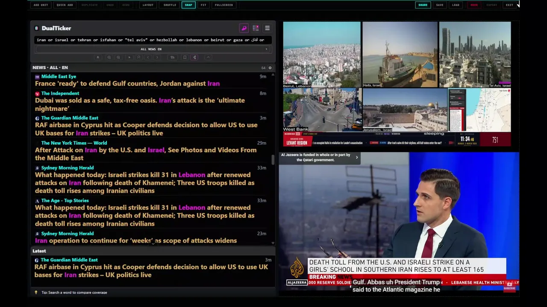Select the Jerusalem, Israel webcam thumbnail
This screenshot has width=547, height=307.
405,110
